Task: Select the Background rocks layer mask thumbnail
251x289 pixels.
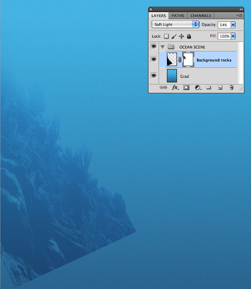Action: pos(188,59)
